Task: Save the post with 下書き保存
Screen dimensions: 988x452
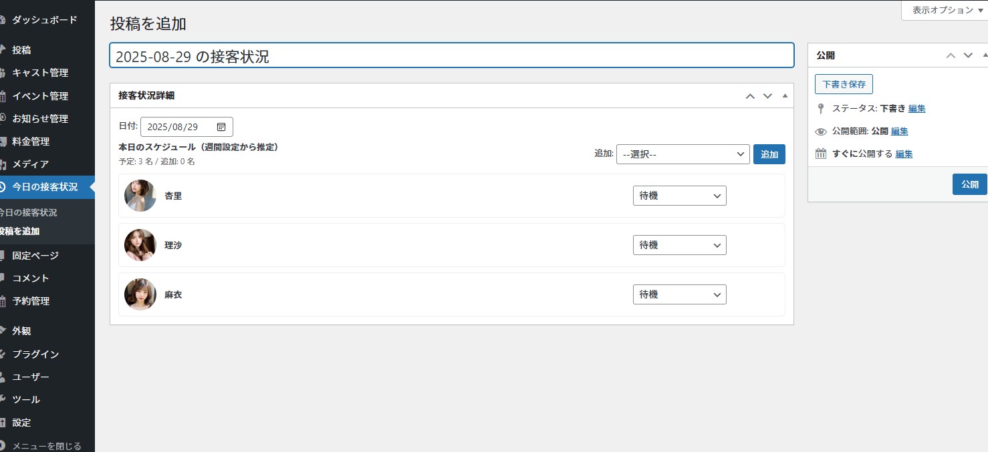Action: (x=844, y=84)
